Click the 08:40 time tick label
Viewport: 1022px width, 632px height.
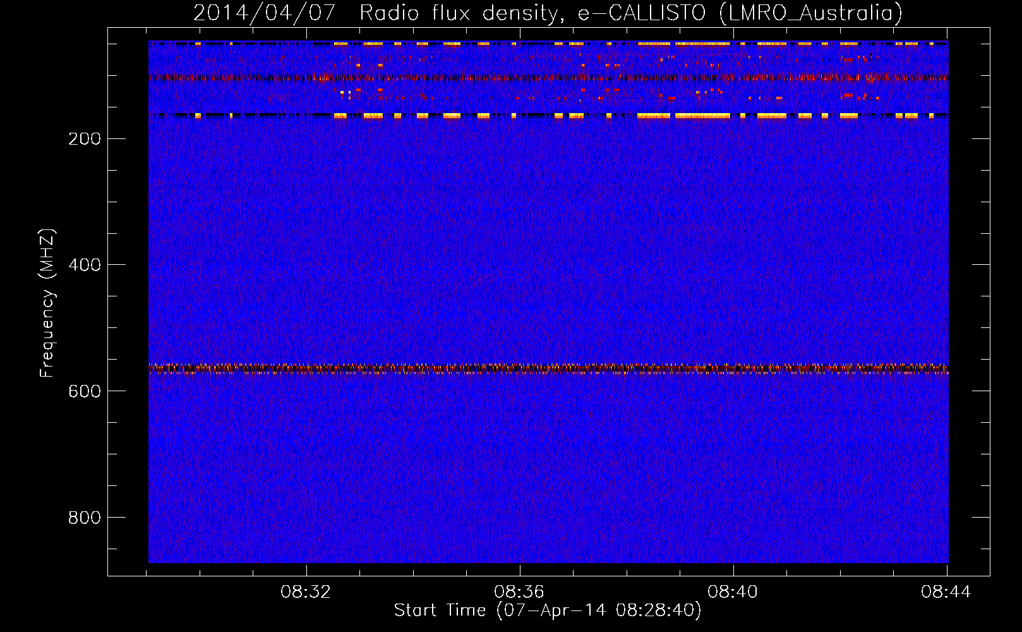[733, 592]
